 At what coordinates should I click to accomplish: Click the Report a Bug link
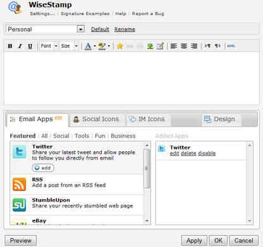click(148, 14)
